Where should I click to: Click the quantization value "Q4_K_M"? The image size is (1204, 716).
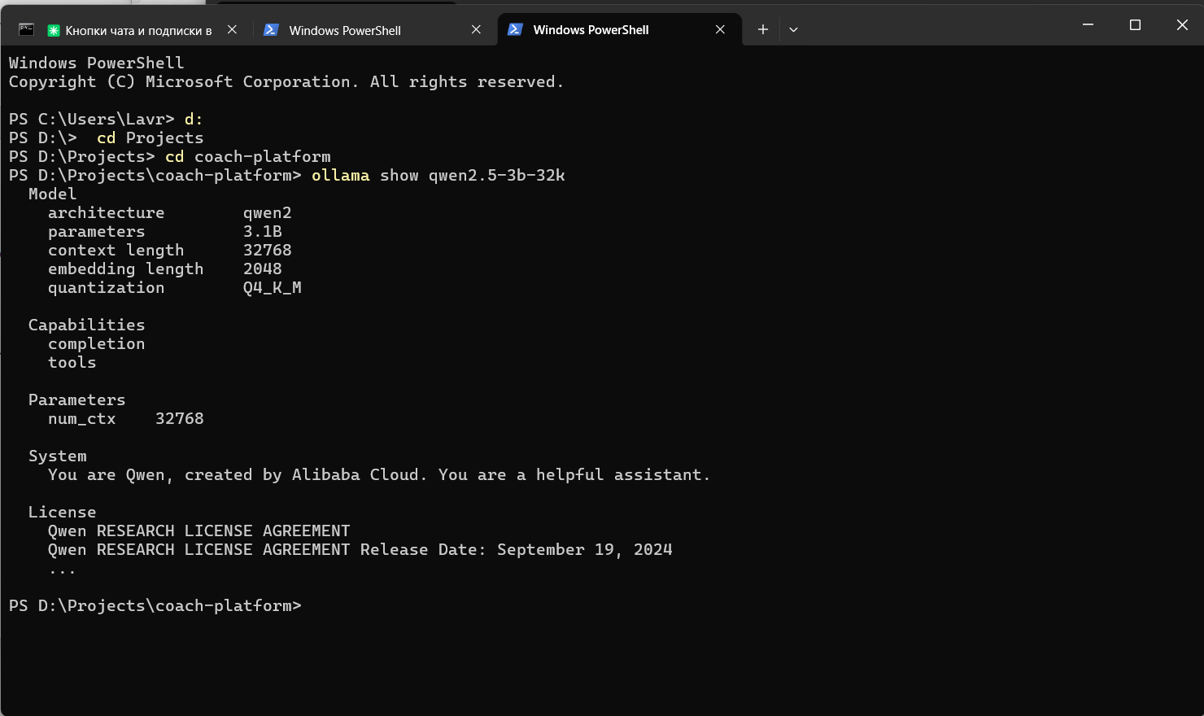click(273, 288)
